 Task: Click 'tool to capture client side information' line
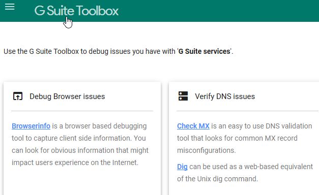click(79, 138)
